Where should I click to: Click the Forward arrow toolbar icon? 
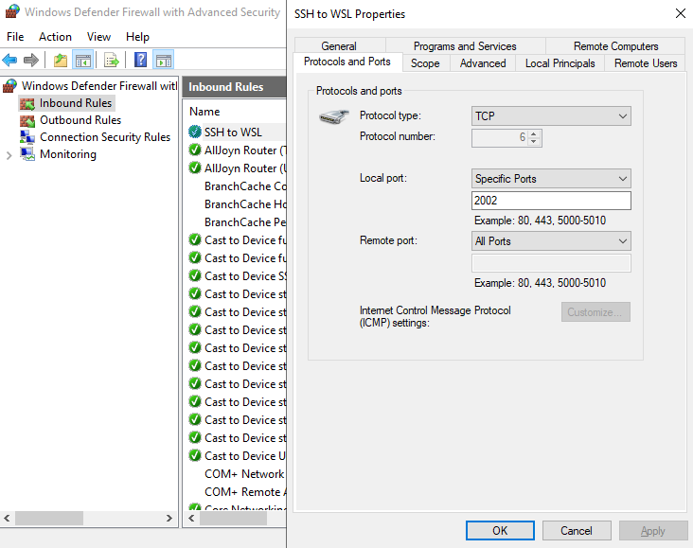31,60
